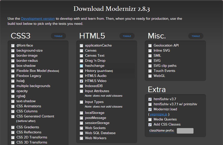Open the yepnope.js link
The image size is (223, 145).
[158, 114]
